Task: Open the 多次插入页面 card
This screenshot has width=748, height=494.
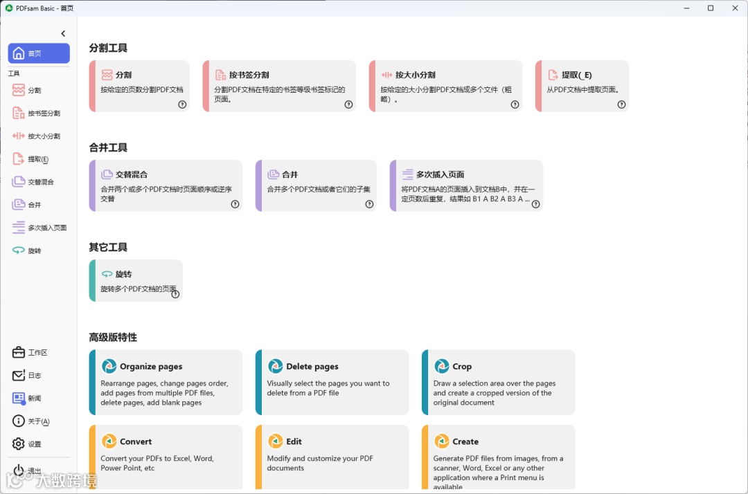Action: (466, 186)
